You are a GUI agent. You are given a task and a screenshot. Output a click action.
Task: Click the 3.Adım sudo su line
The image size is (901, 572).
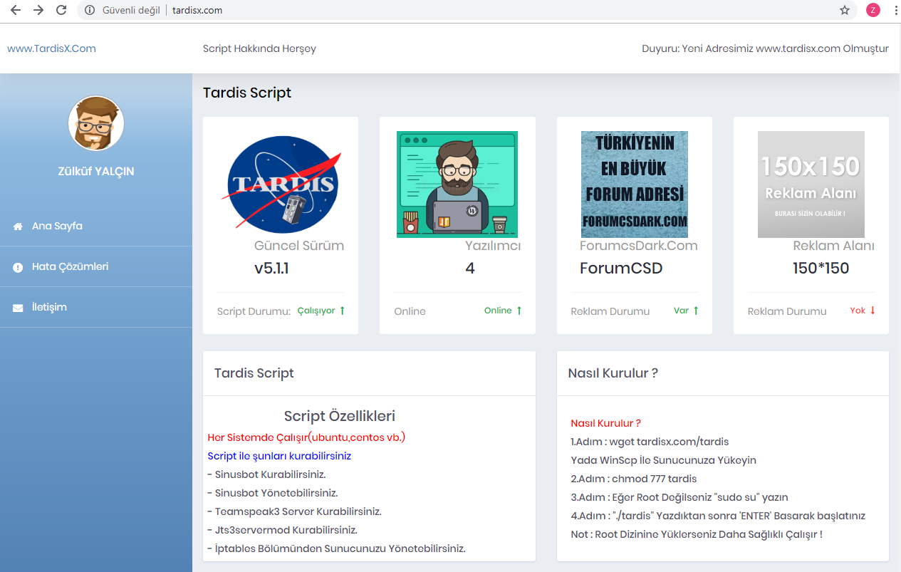click(x=679, y=497)
